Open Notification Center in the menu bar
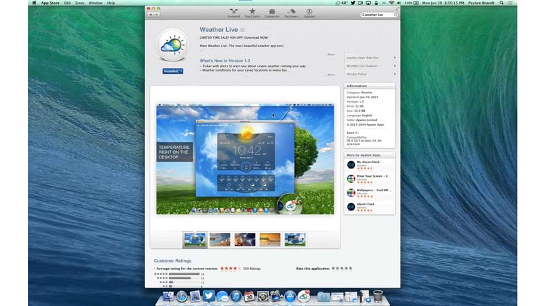The width and height of the screenshot is (545, 306). click(x=510, y=3)
